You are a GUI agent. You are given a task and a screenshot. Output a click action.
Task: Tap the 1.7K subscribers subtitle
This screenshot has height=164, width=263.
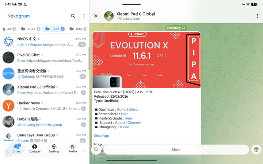click(128, 19)
